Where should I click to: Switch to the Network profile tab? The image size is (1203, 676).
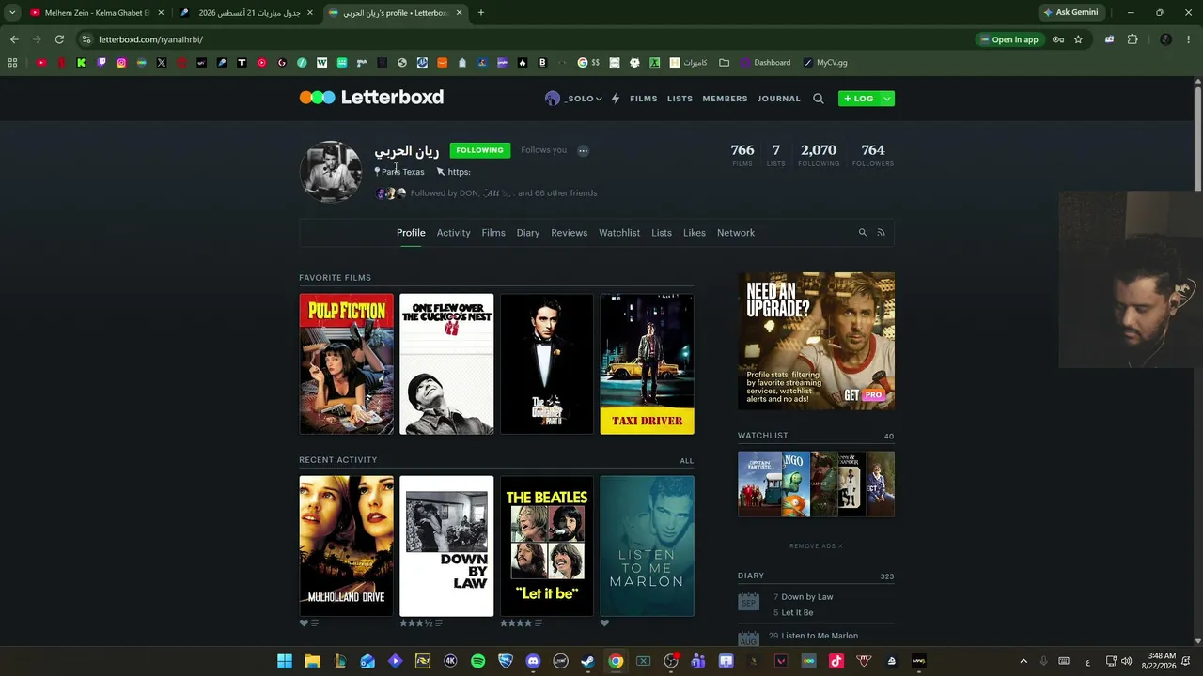click(x=736, y=233)
